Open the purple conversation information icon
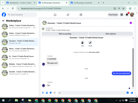 [x=131, y=23]
